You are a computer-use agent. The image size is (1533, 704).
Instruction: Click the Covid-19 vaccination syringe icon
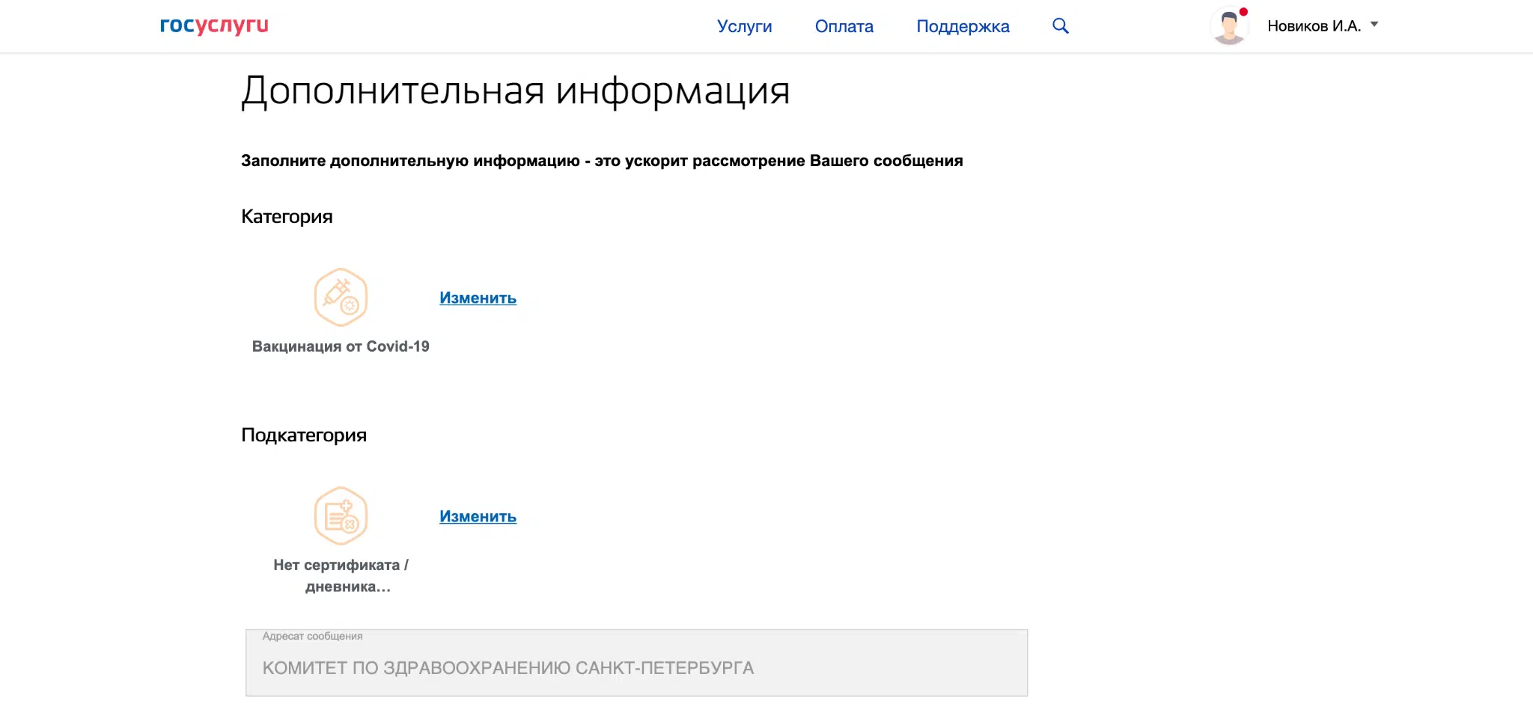click(341, 297)
